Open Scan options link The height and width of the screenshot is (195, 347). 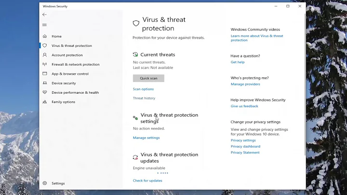tap(143, 89)
